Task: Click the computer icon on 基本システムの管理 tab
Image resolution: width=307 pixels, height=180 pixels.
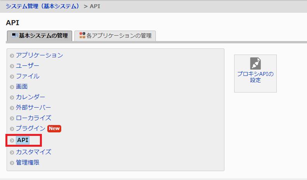Action: (x=14, y=36)
